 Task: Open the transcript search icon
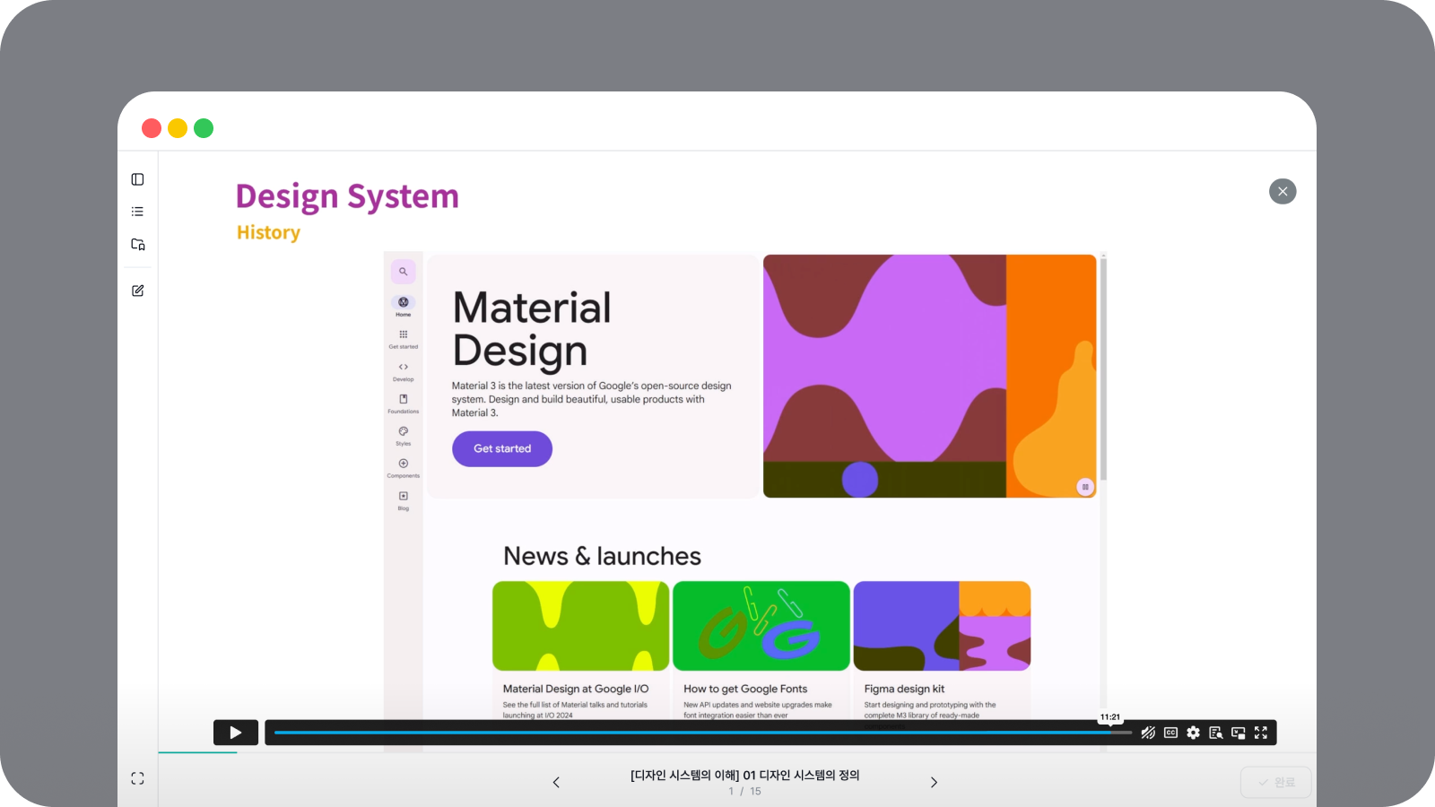[x=1216, y=733]
